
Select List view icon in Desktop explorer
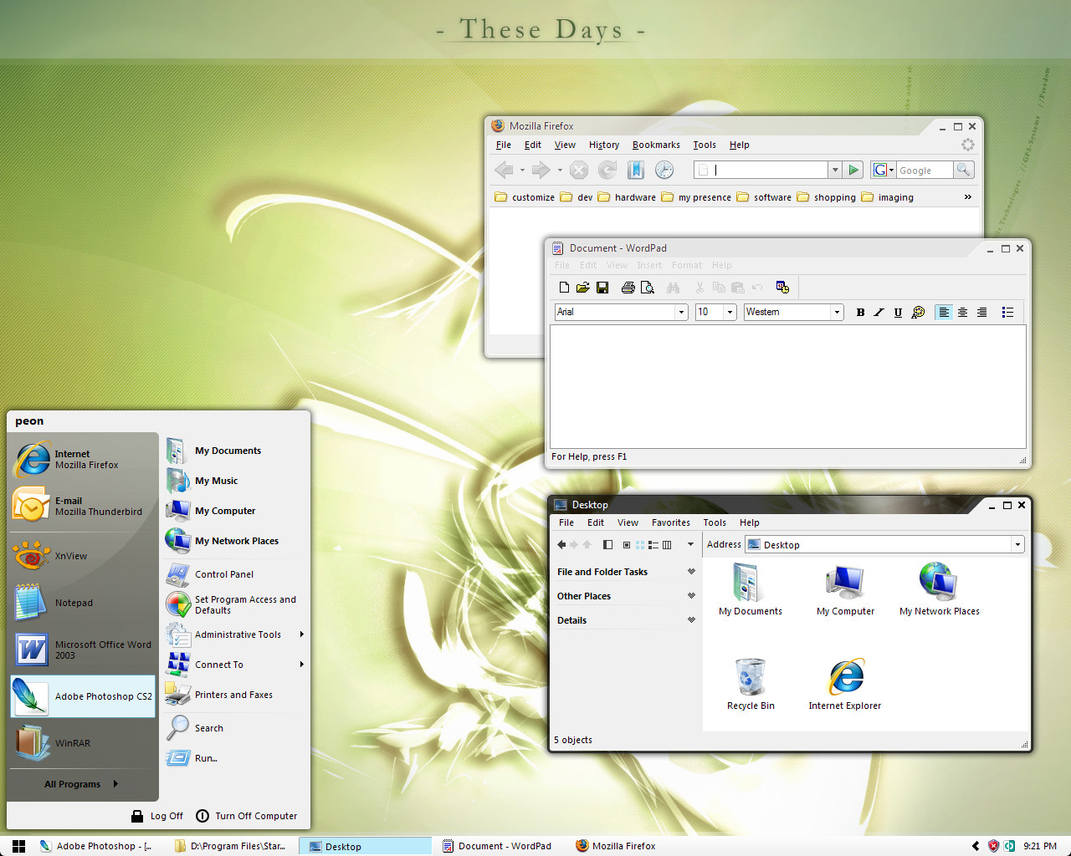[653, 544]
